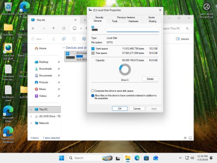This screenshot has width=217, height=163.
Task: Switch to the Security tab
Action: click(99, 17)
